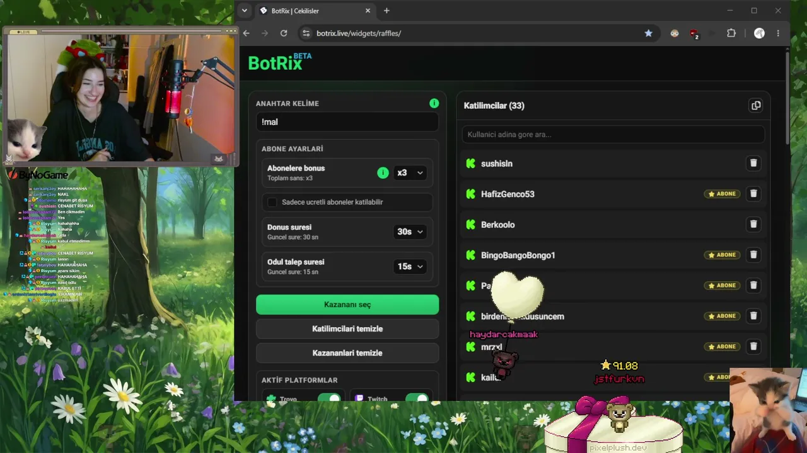Click the Kick icon beside Berkoolo
This screenshot has width=807, height=453.
[470, 225]
